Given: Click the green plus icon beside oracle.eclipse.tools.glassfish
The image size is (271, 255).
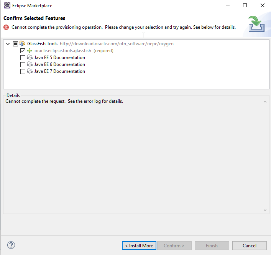Looking at the screenshot, I should point(30,51).
